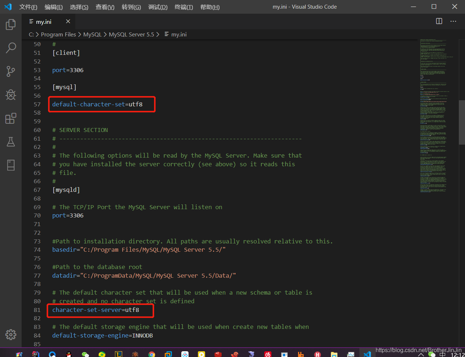Click on the minimap code preview

pos(436,115)
